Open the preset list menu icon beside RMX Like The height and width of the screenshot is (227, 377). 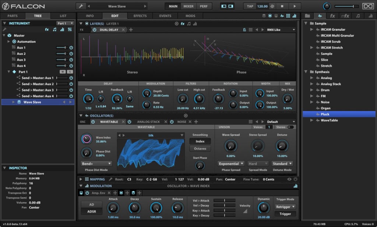tap(250, 30)
